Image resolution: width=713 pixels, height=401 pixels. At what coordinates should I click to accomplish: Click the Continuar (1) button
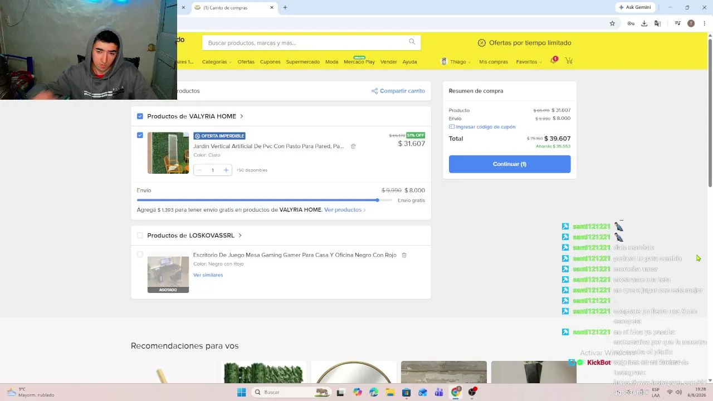point(510,164)
